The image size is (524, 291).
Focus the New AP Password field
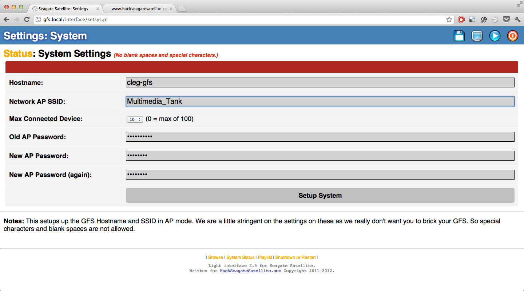(x=320, y=156)
